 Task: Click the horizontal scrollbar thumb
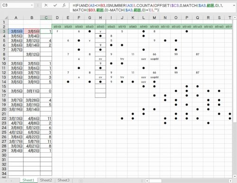click(155, 181)
